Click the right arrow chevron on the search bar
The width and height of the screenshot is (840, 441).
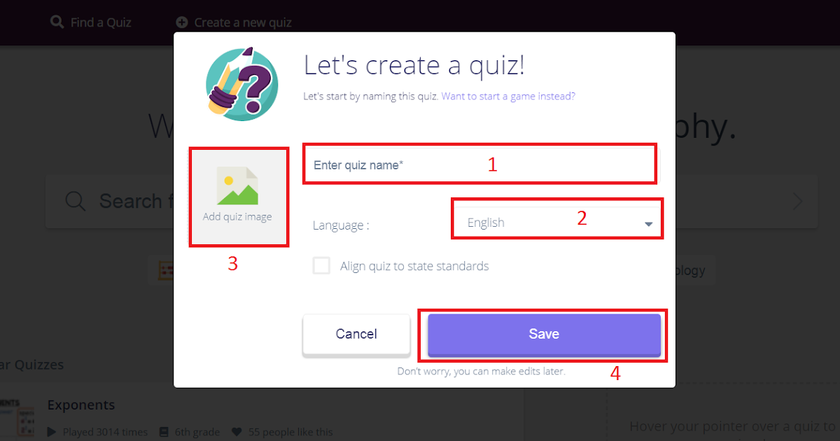tap(797, 201)
